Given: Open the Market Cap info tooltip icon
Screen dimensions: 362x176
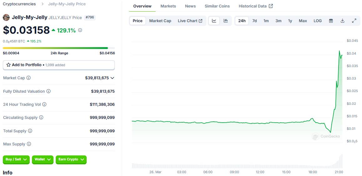Looking at the screenshot, I should pyautogui.click(x=28, y=78).
